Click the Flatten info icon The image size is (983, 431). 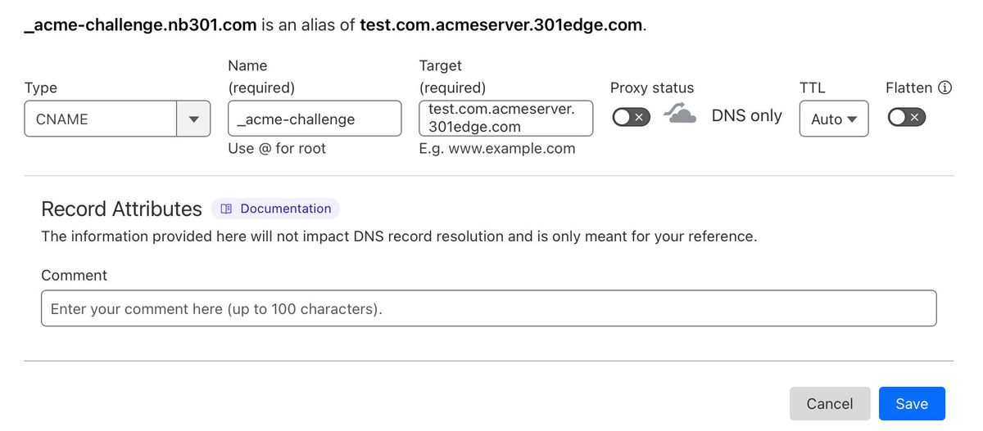(944, 88)
